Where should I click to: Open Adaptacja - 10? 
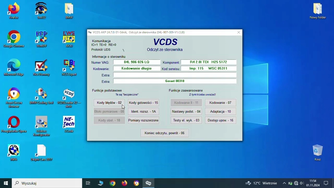click(x=220, y=111)
